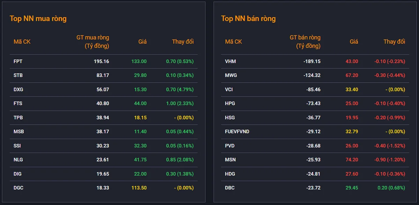Click MWG price 67.20
The height and width of the screenshot is (205, 419).
[352, 75]
